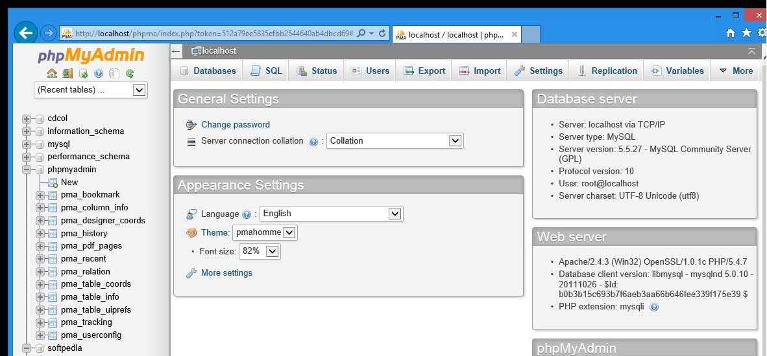Screen dimensions: 767x356
Task: Open the SQL tab
Action: (x=266, y=71)
